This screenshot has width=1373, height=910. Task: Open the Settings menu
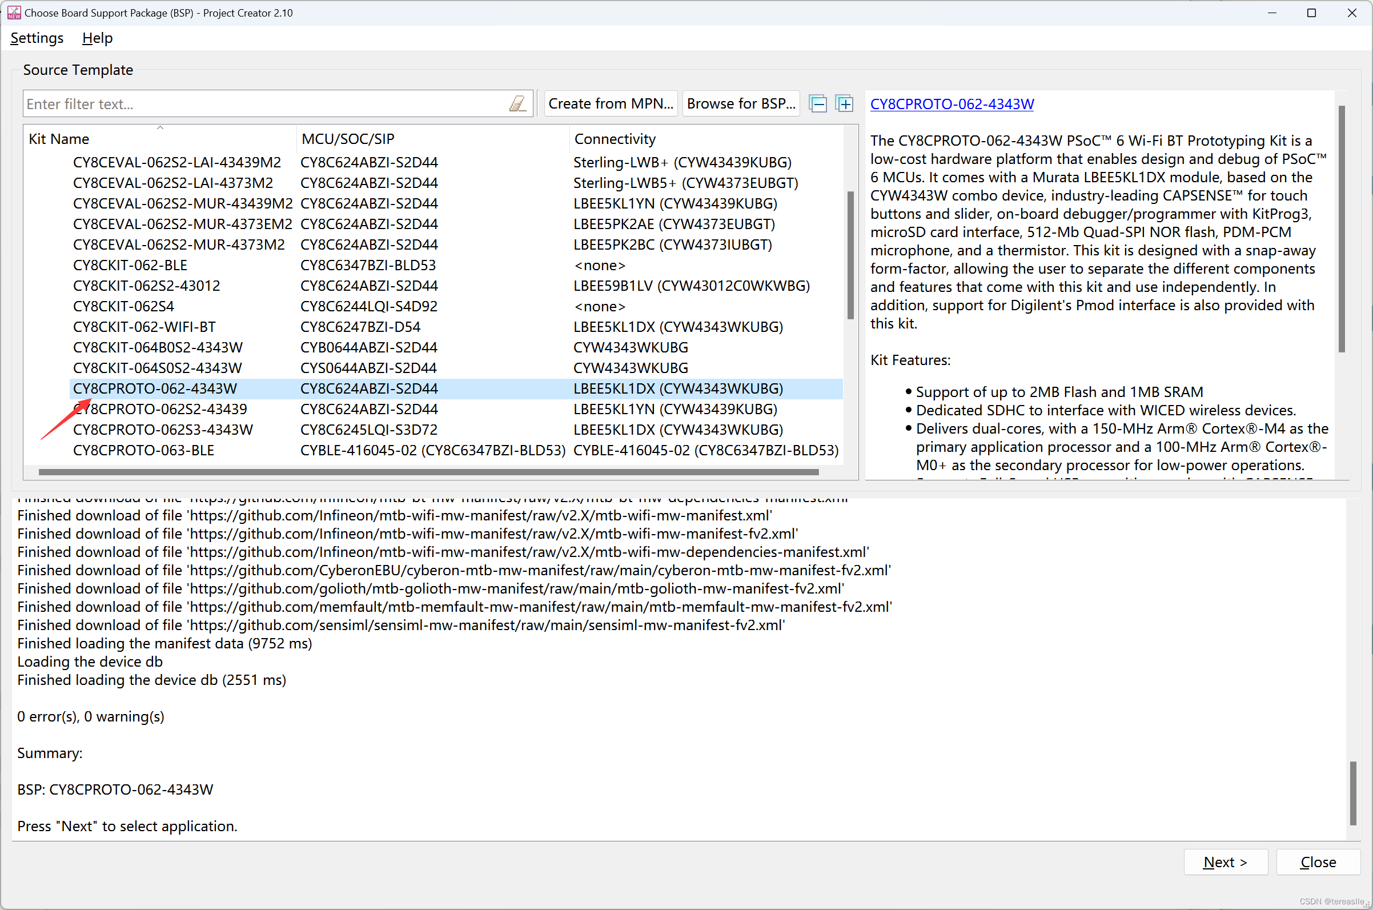click(x=37, y=38)
